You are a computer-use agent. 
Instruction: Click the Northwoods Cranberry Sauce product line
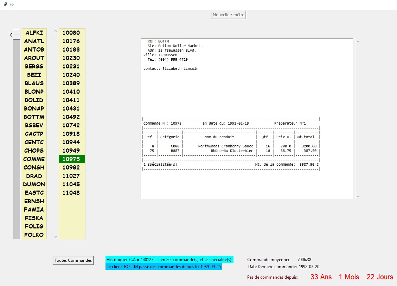point(231,146)
